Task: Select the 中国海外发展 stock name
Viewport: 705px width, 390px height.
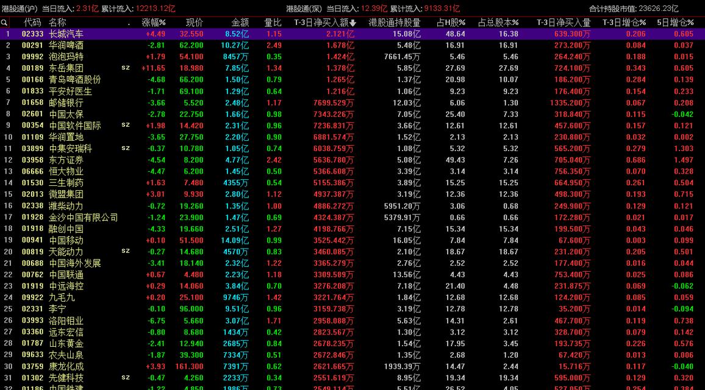Action: (x=75, y=263)
